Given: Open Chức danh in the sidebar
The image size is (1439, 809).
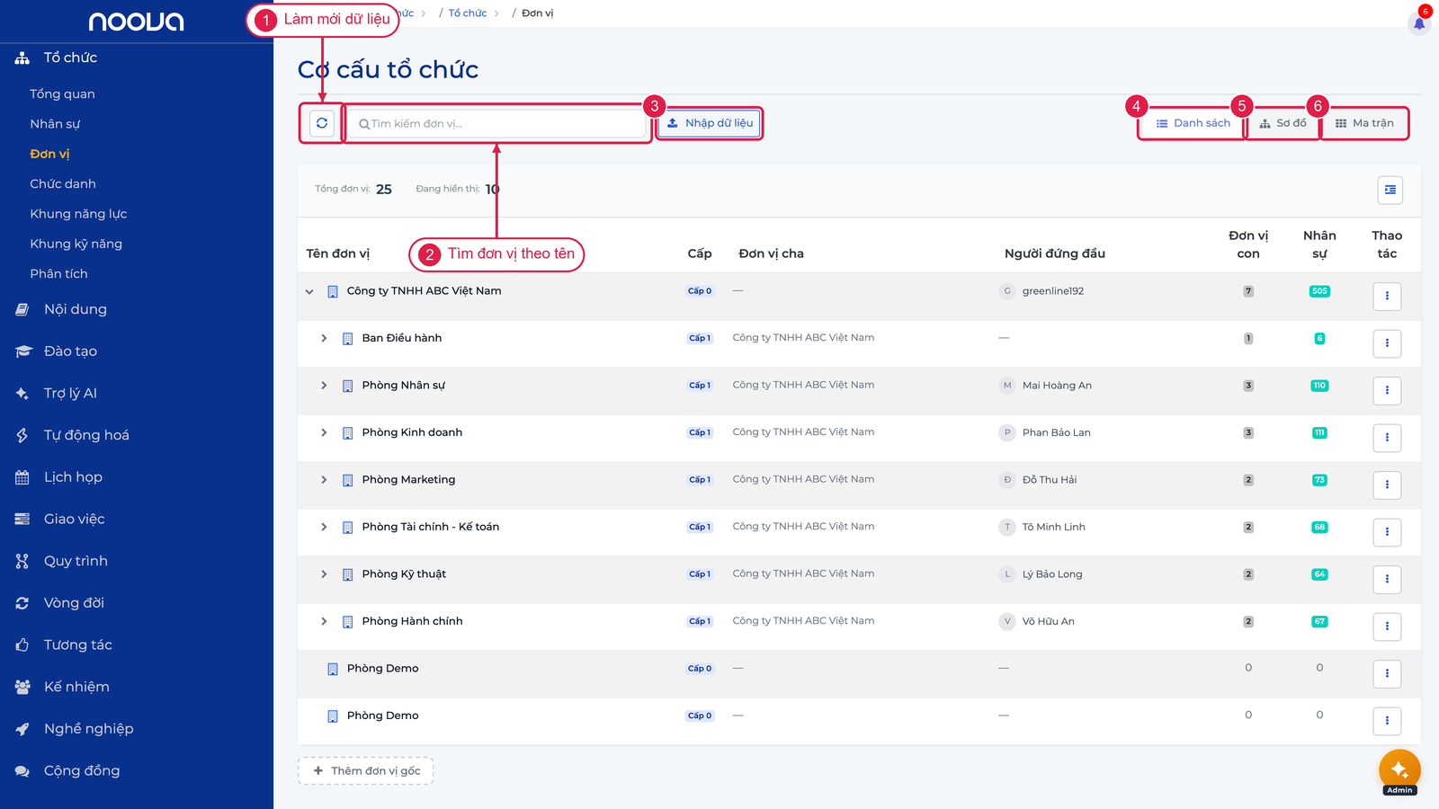Looking at the screenshot, I should (63, 183).
